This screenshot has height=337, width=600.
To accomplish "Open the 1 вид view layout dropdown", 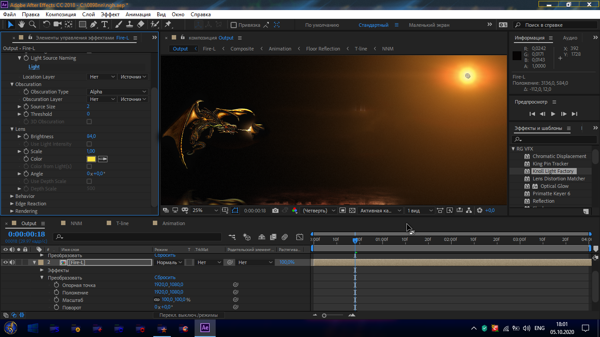I will (419, 211).
